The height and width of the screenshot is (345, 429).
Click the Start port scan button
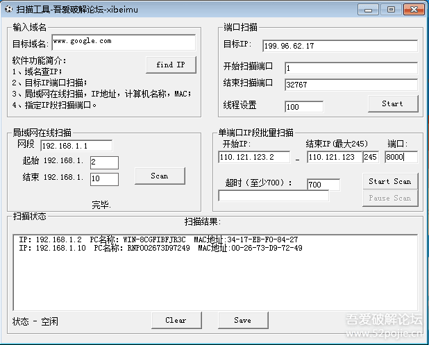(392, 103)
